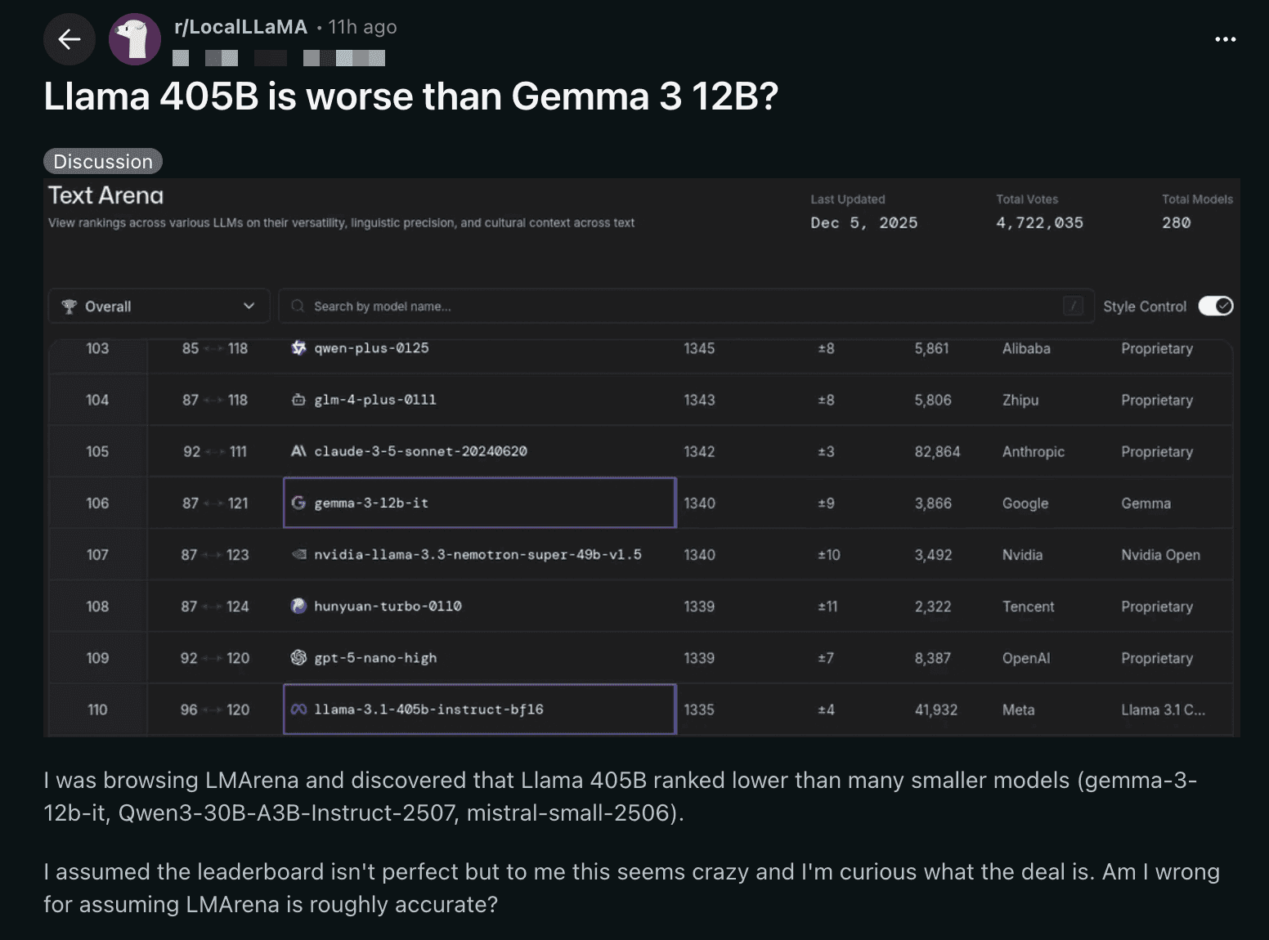Screen dimensions: 1269x940
Task: Click the OpenAI icon beside gpt-5-nano-high
Action: (x=298, y=658)
